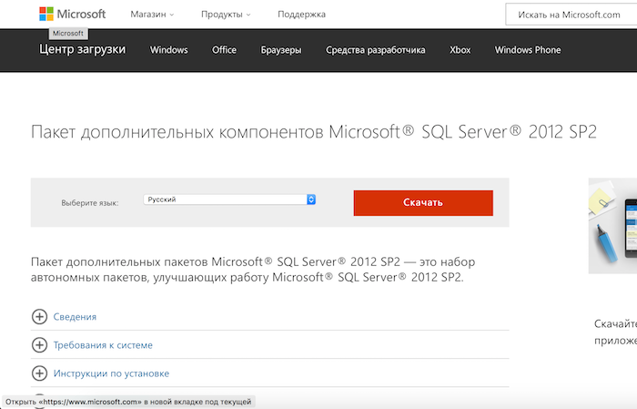This screenshot has height=409, width=637.
Task: Click plus icon beside Требования к системе
Action: [39, 345]
